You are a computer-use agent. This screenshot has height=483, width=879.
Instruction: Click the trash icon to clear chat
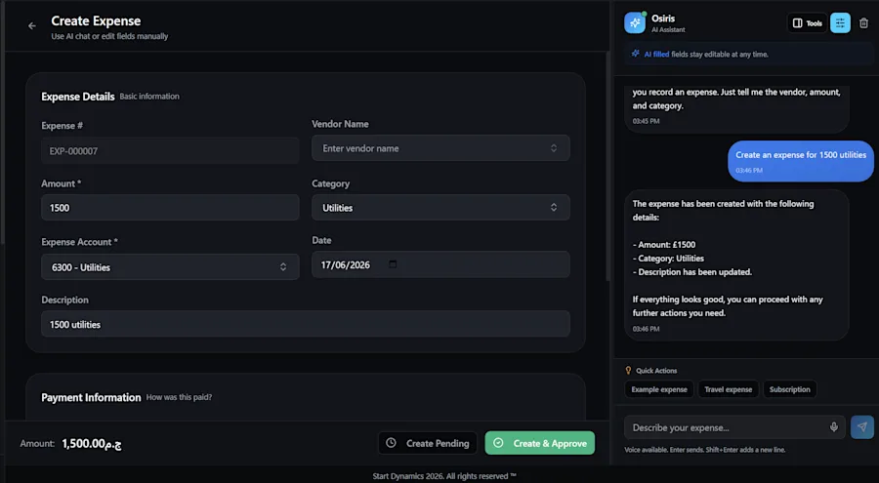pos(863,23)
